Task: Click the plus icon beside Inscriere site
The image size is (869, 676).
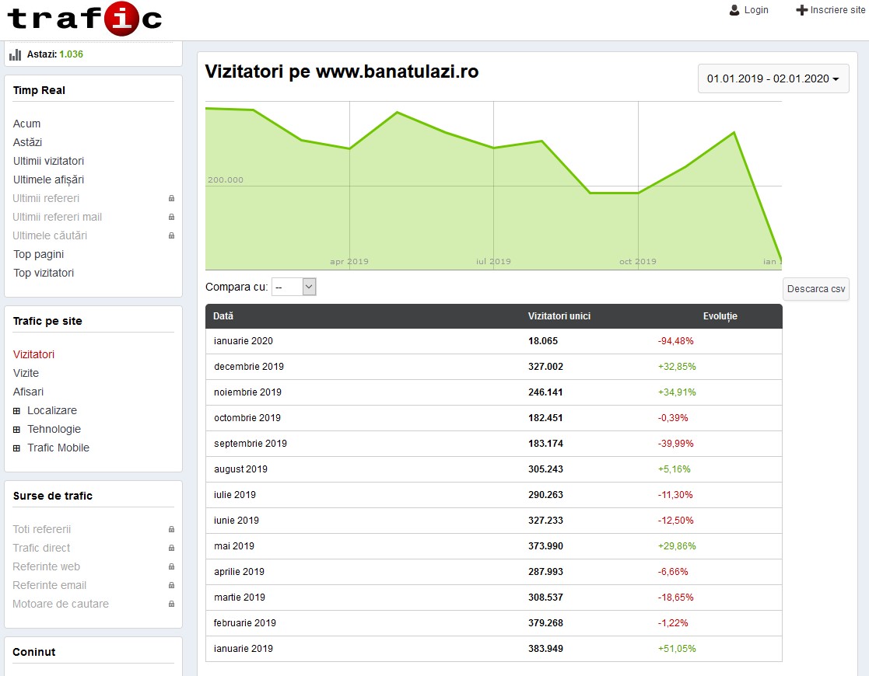Action: (801, 10)
